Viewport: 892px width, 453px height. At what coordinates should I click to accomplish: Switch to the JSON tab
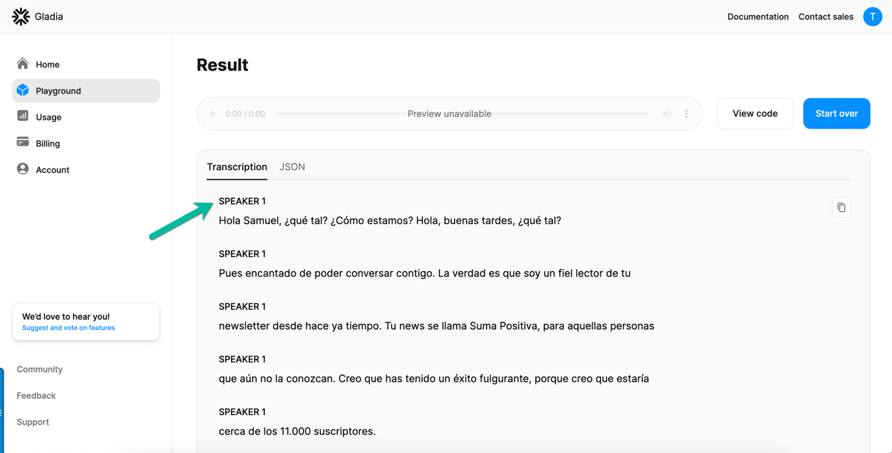coord(292,167)
